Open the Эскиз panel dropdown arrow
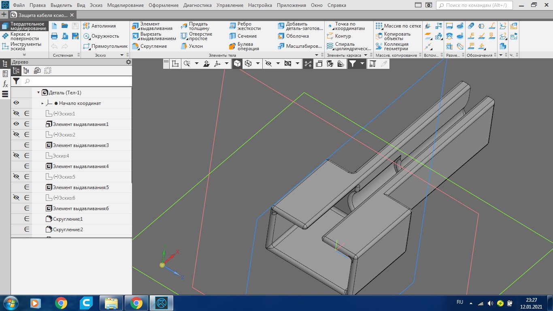Screen dimensions: 553x311 (122, 55)
